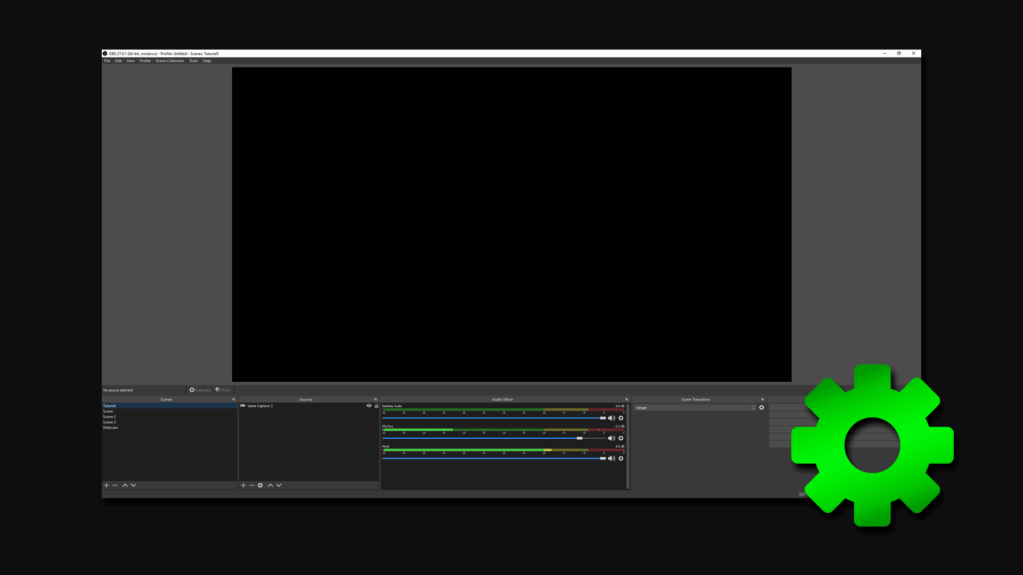Open the View menu
Viewport: 1023px width, 575px height.
click(x=131, y=61)
